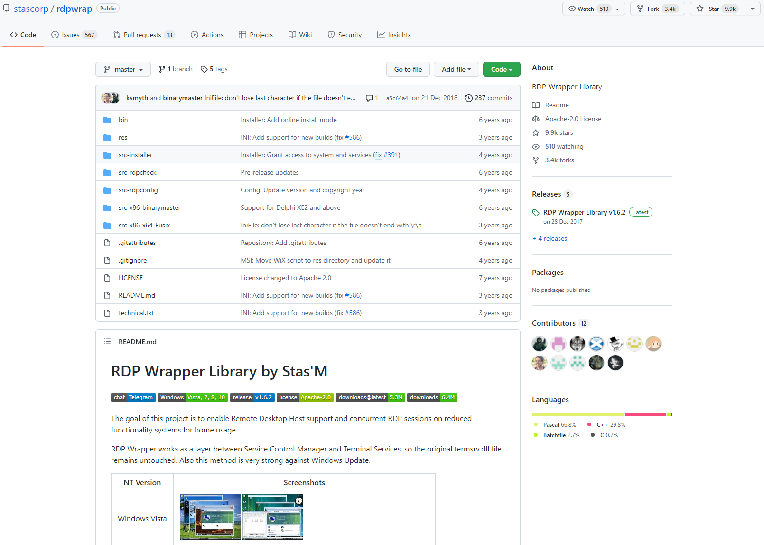
Task: Open issue #391 link in src-installer row
Action: click(391, 155)
